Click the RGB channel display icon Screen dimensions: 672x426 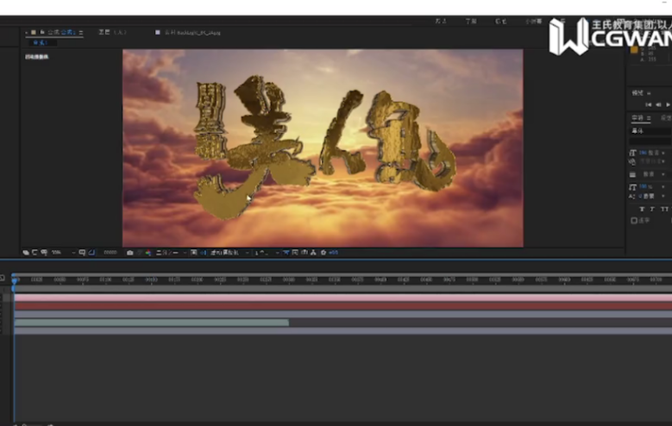[x=148, y=253]
